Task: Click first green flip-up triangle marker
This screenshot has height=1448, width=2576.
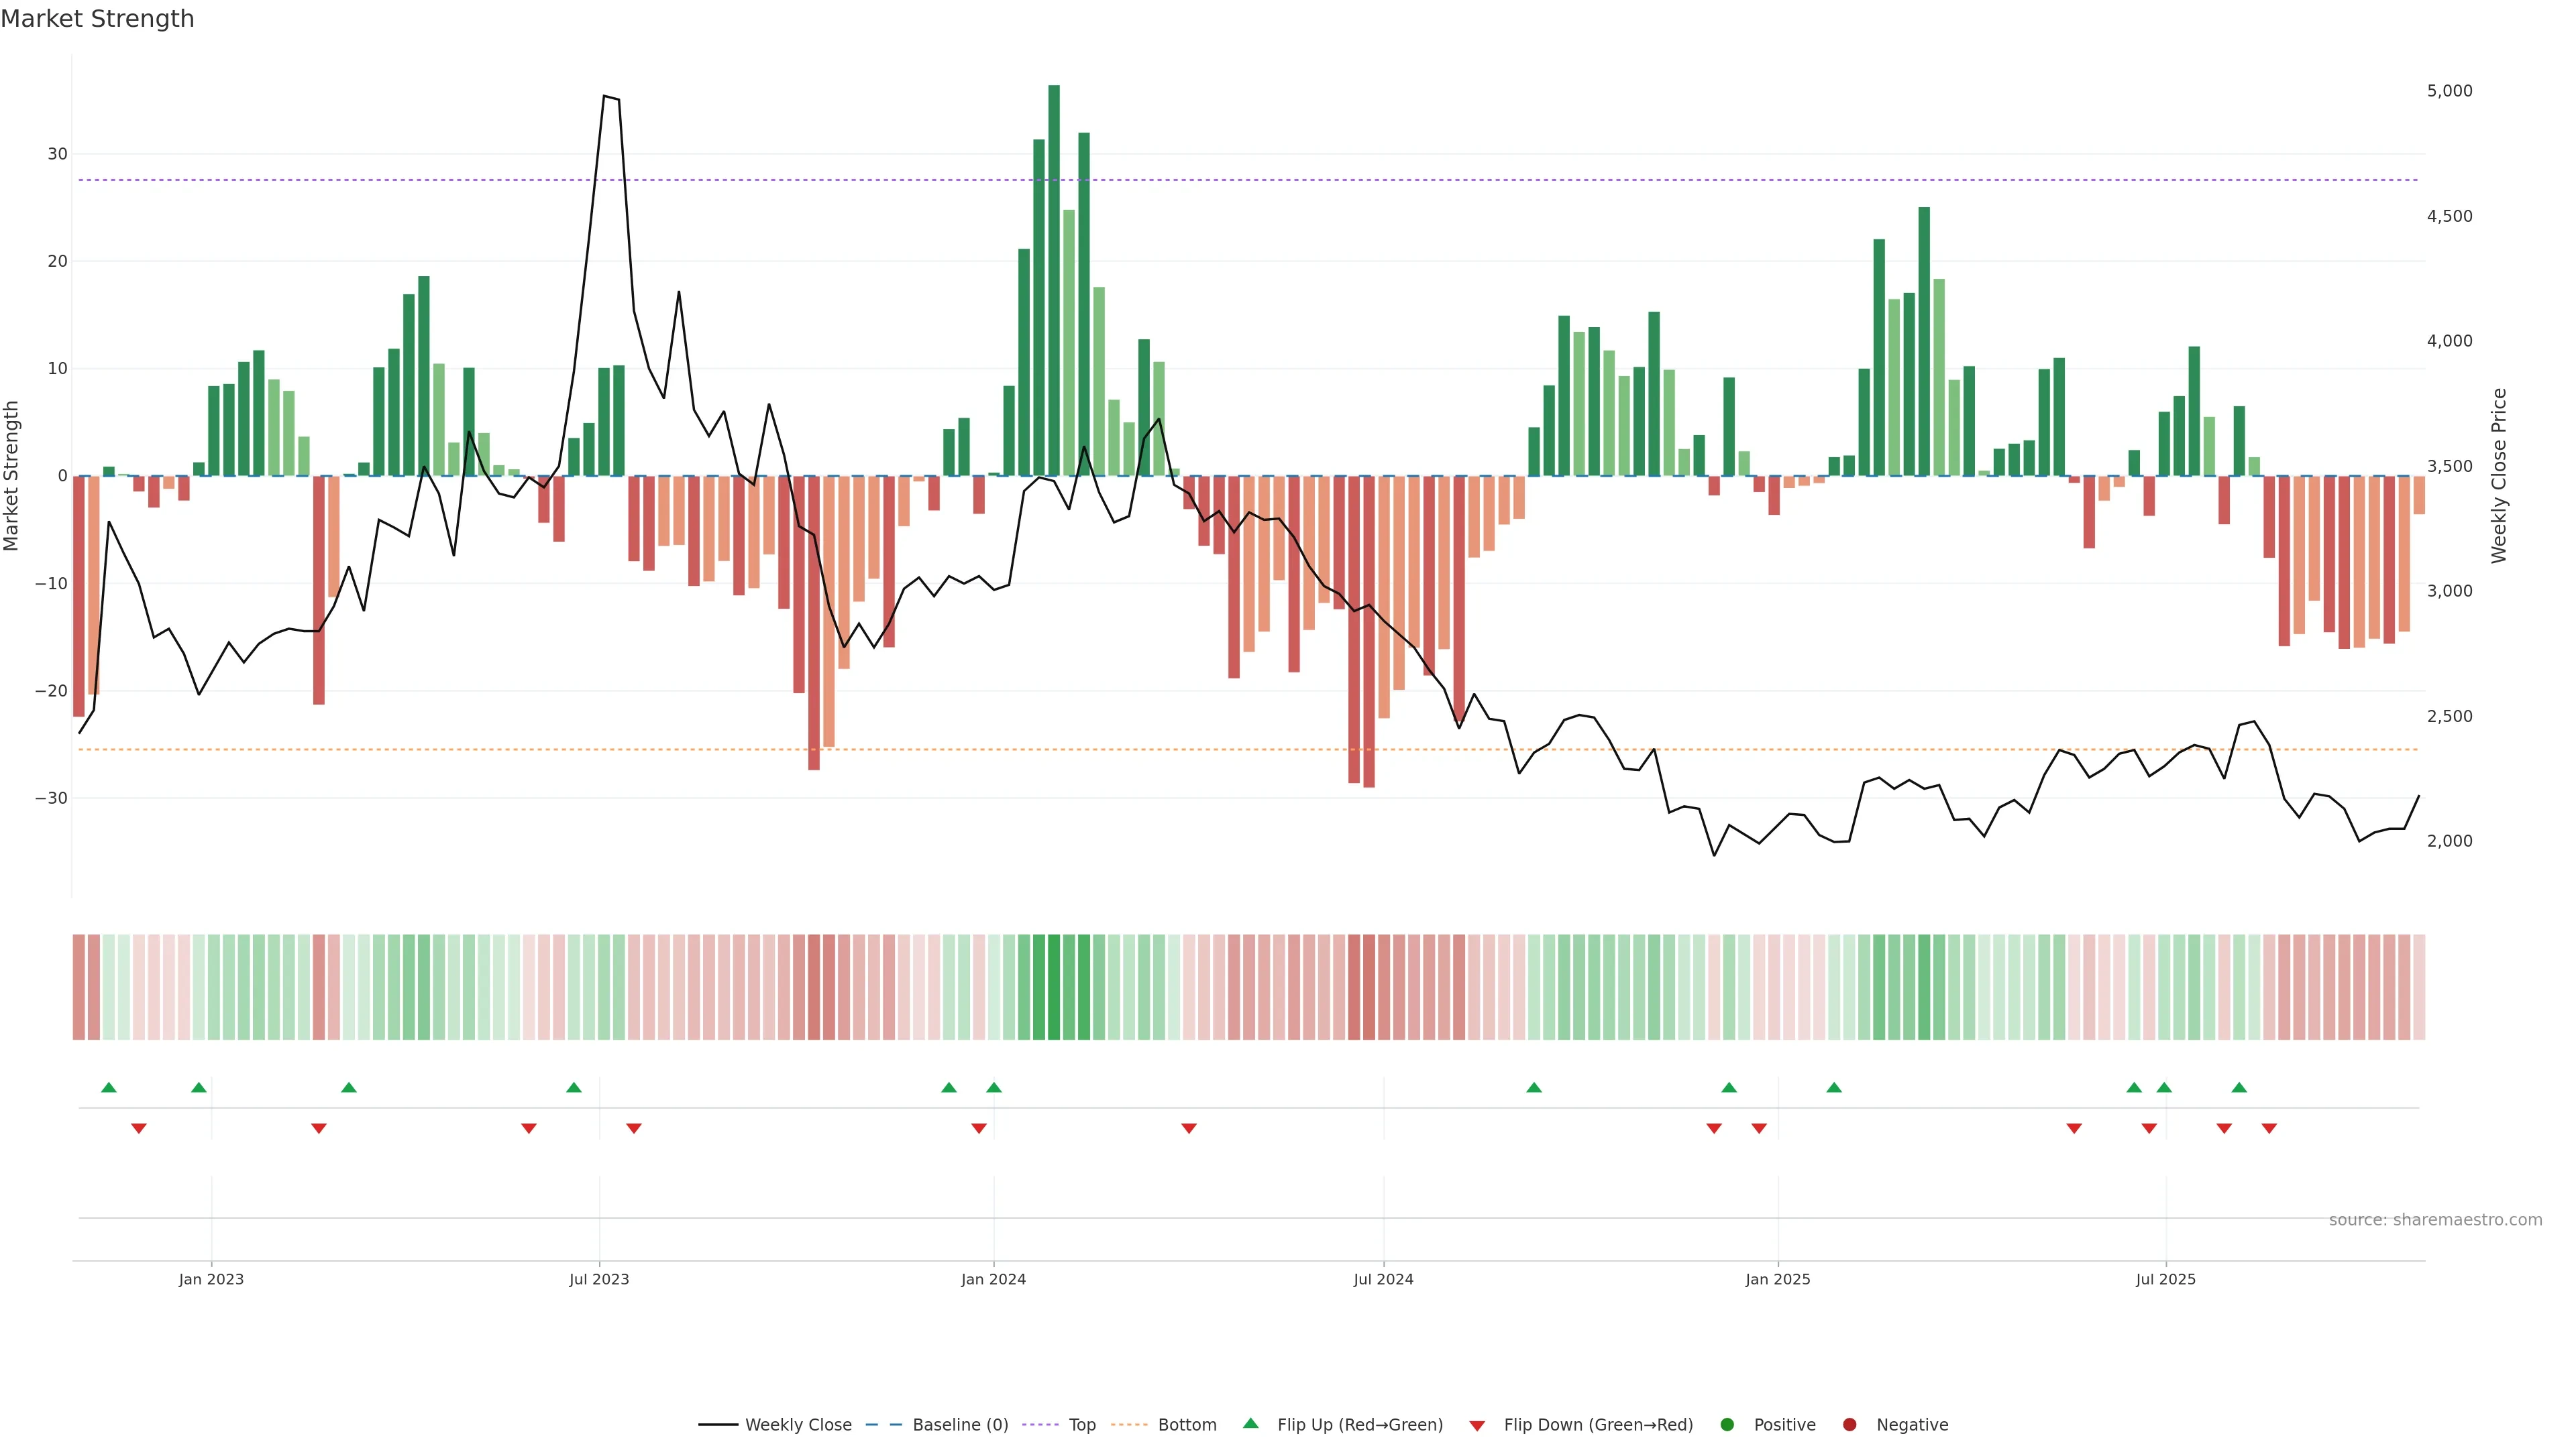Action: (109, 1087)
